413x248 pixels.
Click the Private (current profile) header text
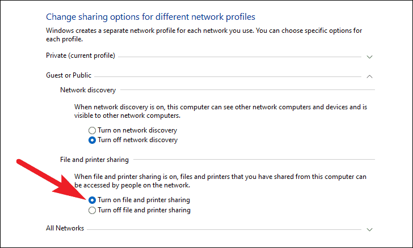click(x=81, y=56)
